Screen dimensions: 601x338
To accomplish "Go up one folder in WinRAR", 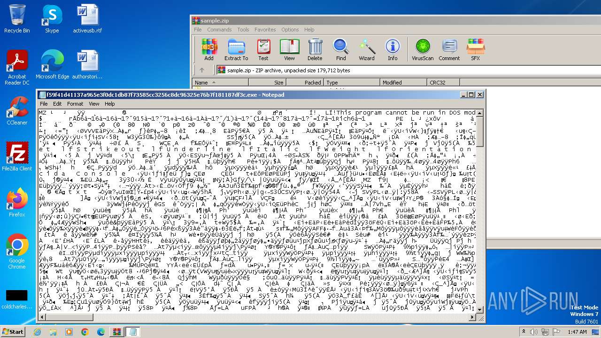I will tap(202, 70).
